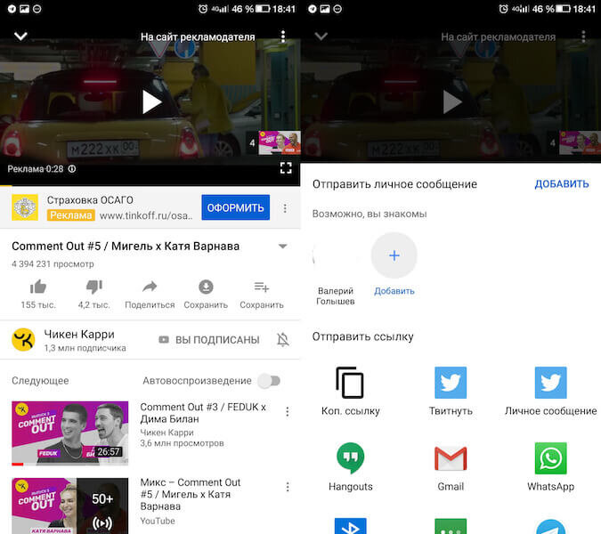Tap На сайт рекламодателя link on the left player
This screenshot has height=534, width=601.
(198, 37)
